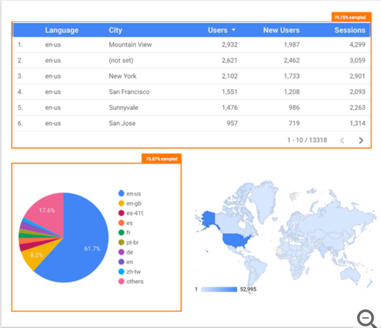Sort table by Sessions column header
Viewport: 381px width, 328px height.
(x=349, y=30)
